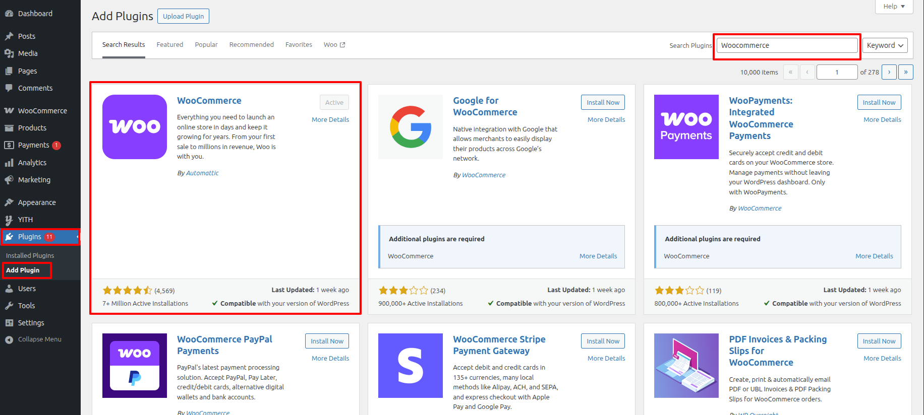Install PDF Invoices & Packing Slips now
924x415 pixels.
tap(879, 341)
